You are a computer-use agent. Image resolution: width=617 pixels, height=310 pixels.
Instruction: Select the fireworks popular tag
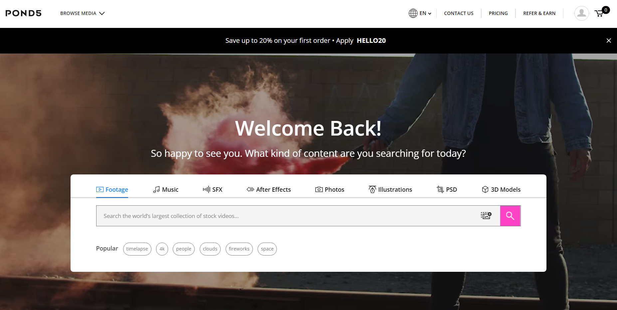point(239,249)
